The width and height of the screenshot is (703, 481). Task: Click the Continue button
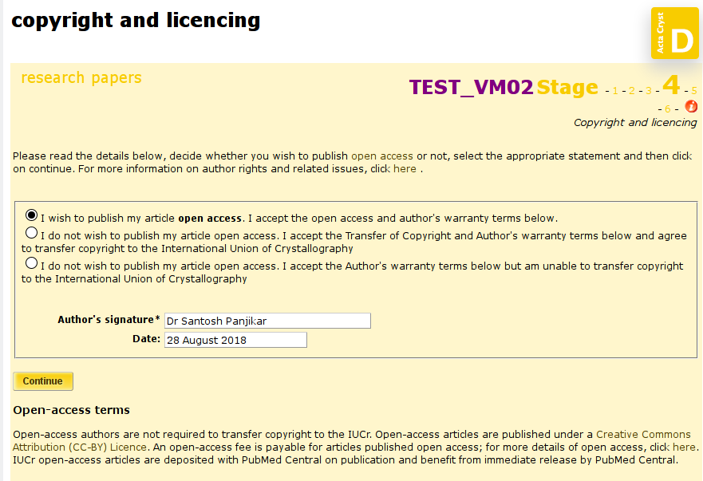[x=43, y=381]
